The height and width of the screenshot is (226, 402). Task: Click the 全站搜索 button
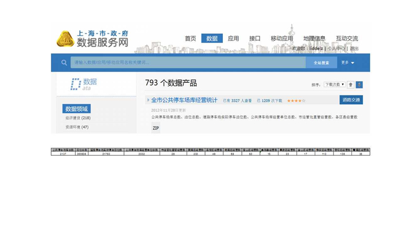pyautogui.click(x=321, y=63)
